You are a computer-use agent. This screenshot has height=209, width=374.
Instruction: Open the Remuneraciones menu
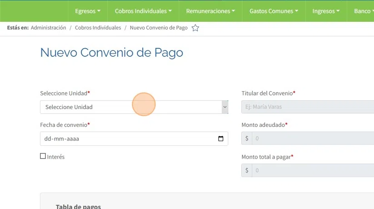point(210,11)
